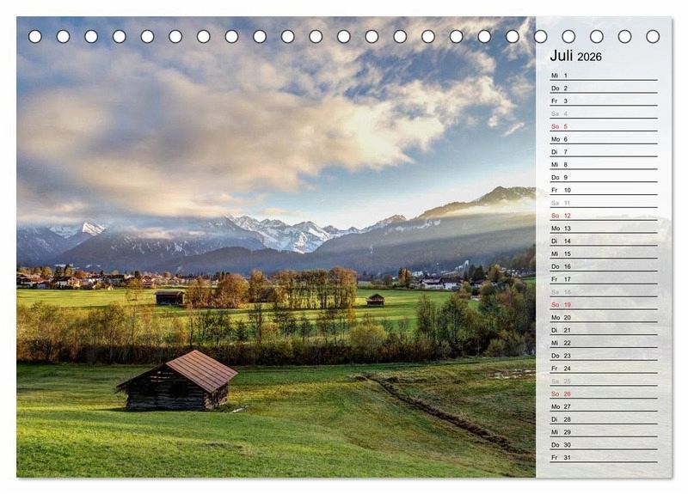The width and height of the screenshot is (688, 494).
Task: Select the Sunday row 'So 12'
Action: 602,216
